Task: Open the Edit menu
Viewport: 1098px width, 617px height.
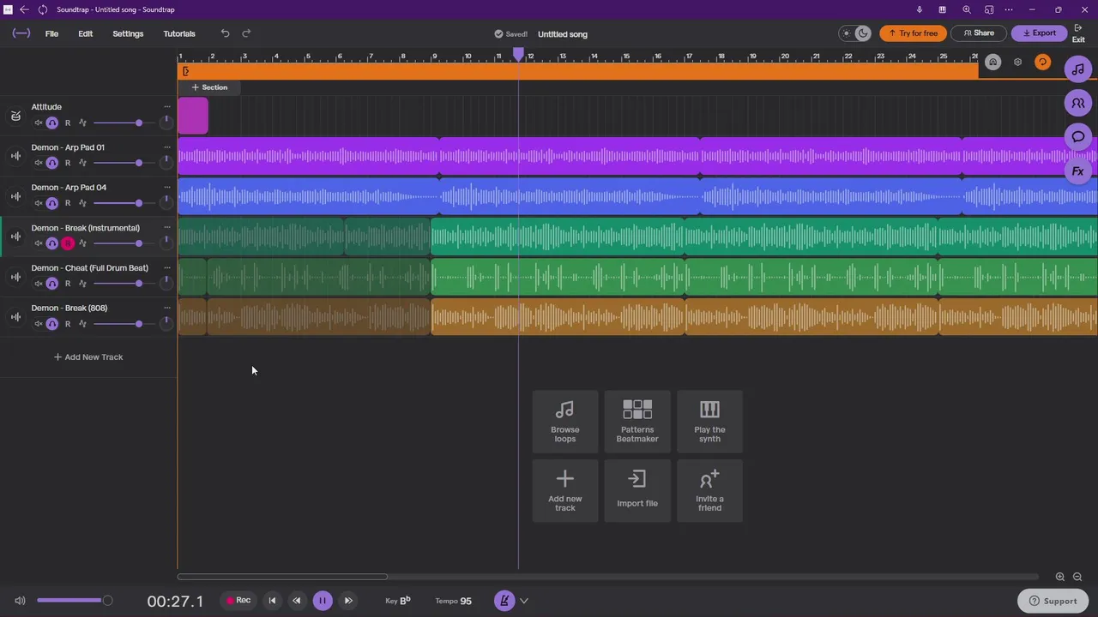Action: click(x=86, y=33)
